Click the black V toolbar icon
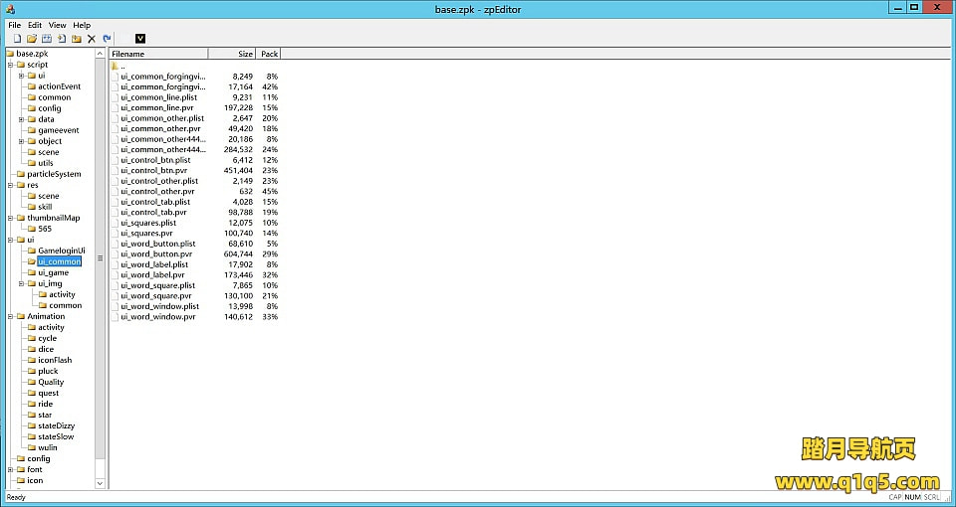The width and height of the screenshot is (956, 507). (x=140, y=39)
